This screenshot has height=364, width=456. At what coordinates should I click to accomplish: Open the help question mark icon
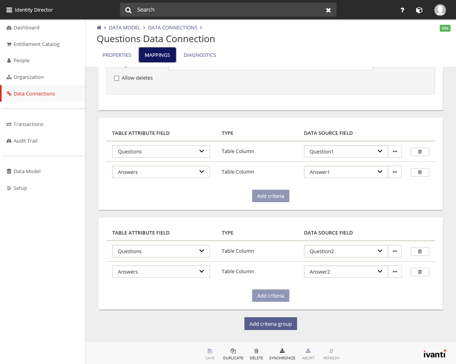click(x=402, y=10)
